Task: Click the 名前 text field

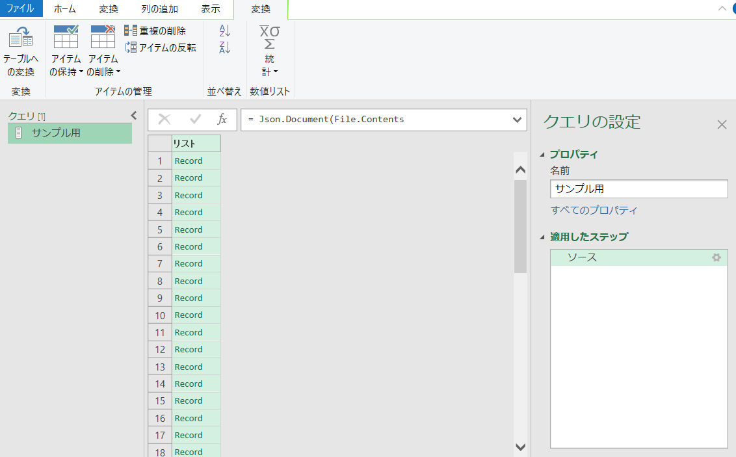Action: (x=638, y=189)
